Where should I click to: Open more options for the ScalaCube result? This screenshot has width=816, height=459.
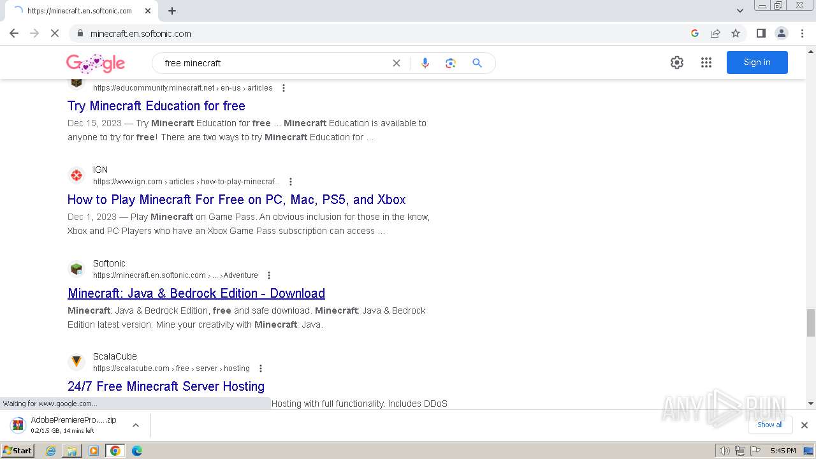click(x=260, y=368)
